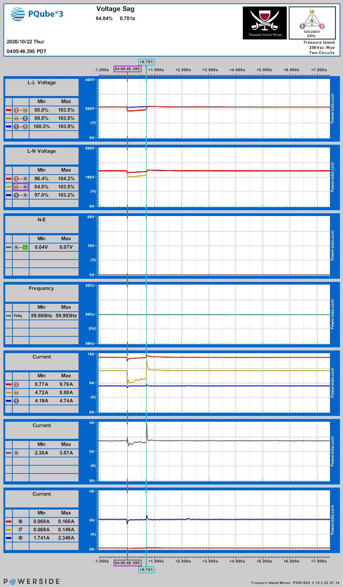Open Powerside.com link beside Frequency chart
Screen dimensions: 343x587
(x=332, y=314)
